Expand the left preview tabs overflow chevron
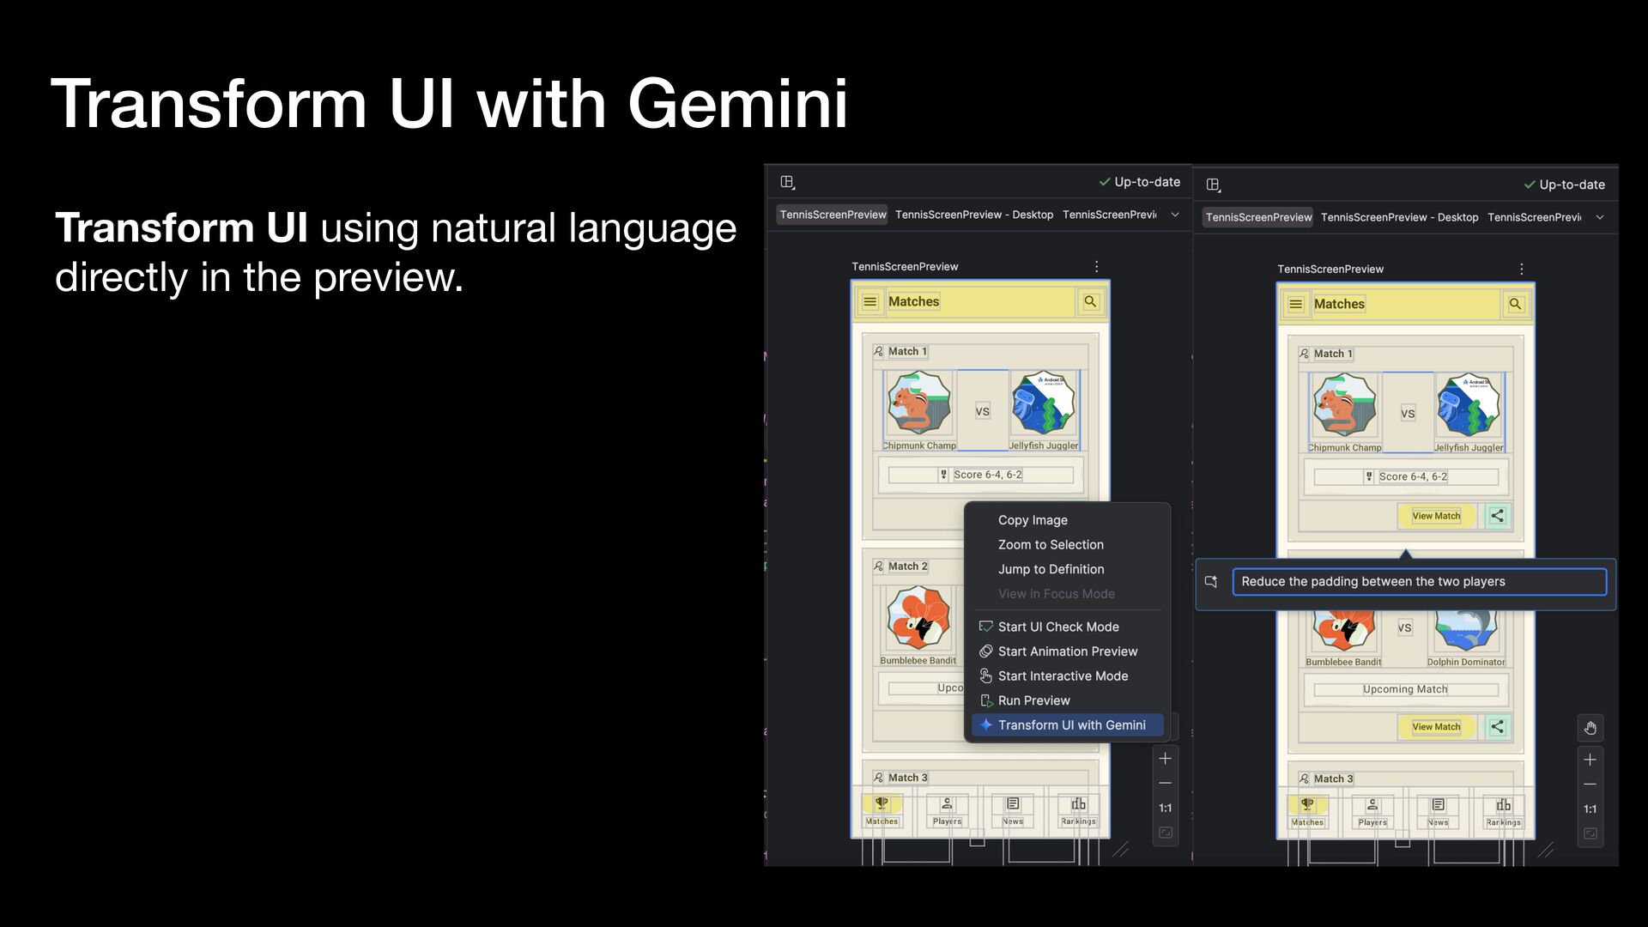Screen dimensions: 1648x927 (x=1175, y=215)
